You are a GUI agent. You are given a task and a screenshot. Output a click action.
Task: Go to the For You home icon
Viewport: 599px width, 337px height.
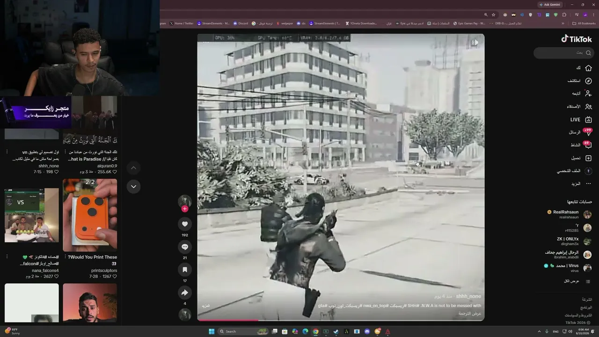point(588,68)
